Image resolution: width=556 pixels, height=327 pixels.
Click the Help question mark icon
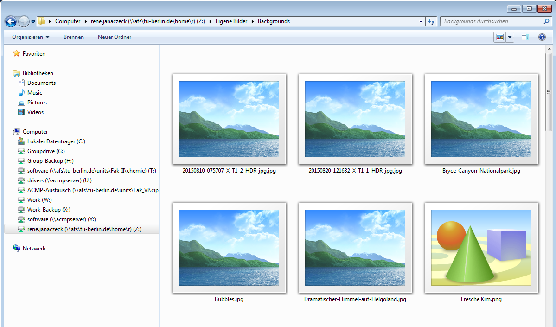[542, 37]
